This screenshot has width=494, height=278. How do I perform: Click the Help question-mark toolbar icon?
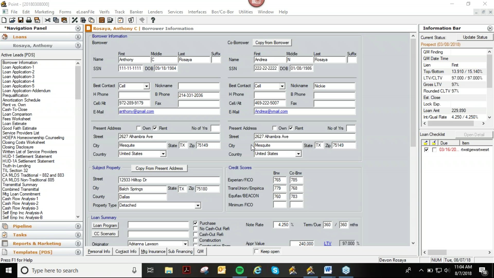coord(153,20)
